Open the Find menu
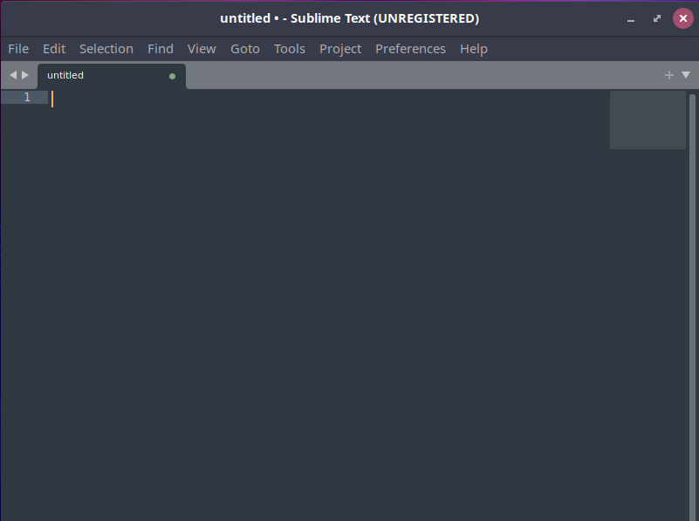The image size is (699, 521). (x=161, y=49)
